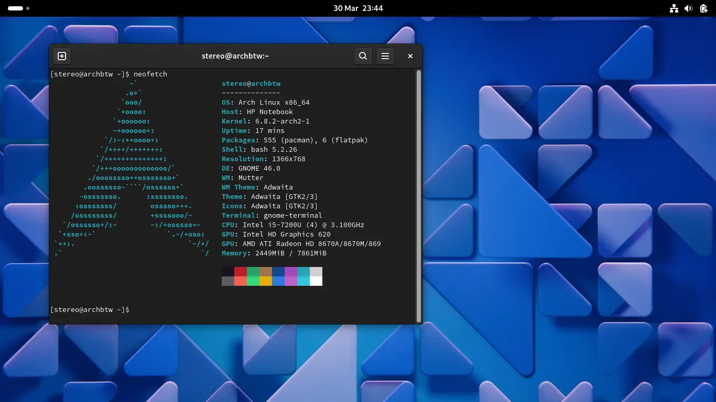Click the "WM: Mutter" line
Viewport: 716px width, 402px height.
coord(243,177)
